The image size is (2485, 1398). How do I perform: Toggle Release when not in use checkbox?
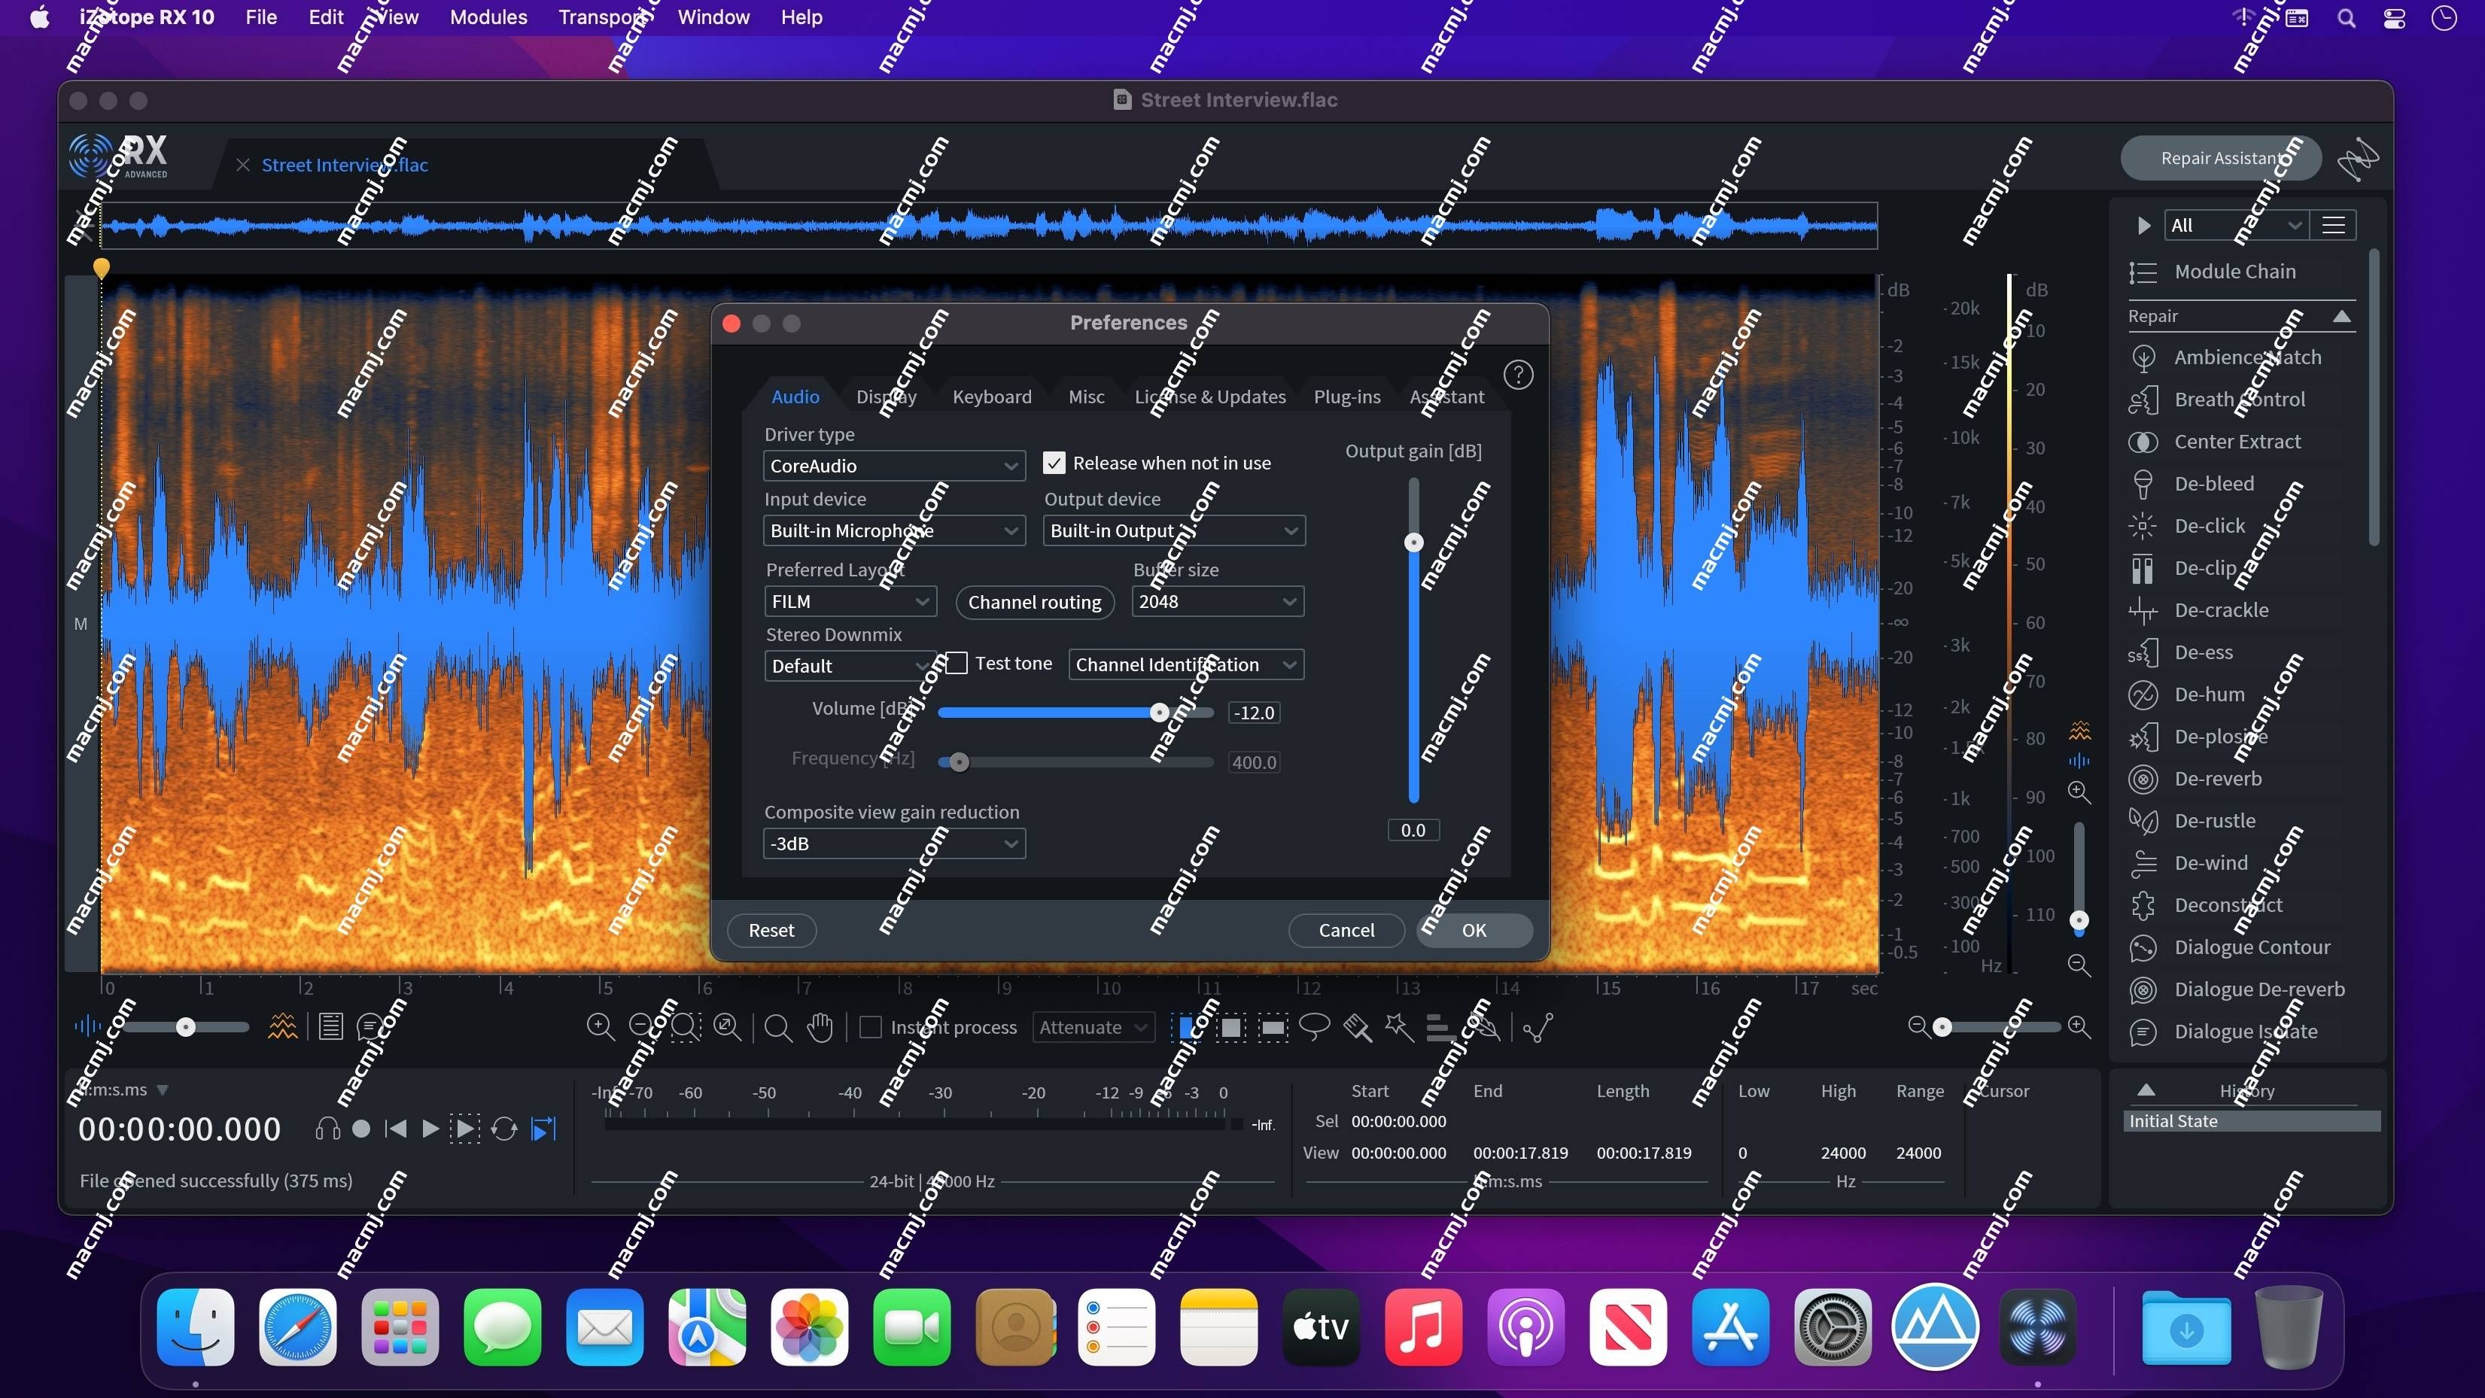(1053, 463)
